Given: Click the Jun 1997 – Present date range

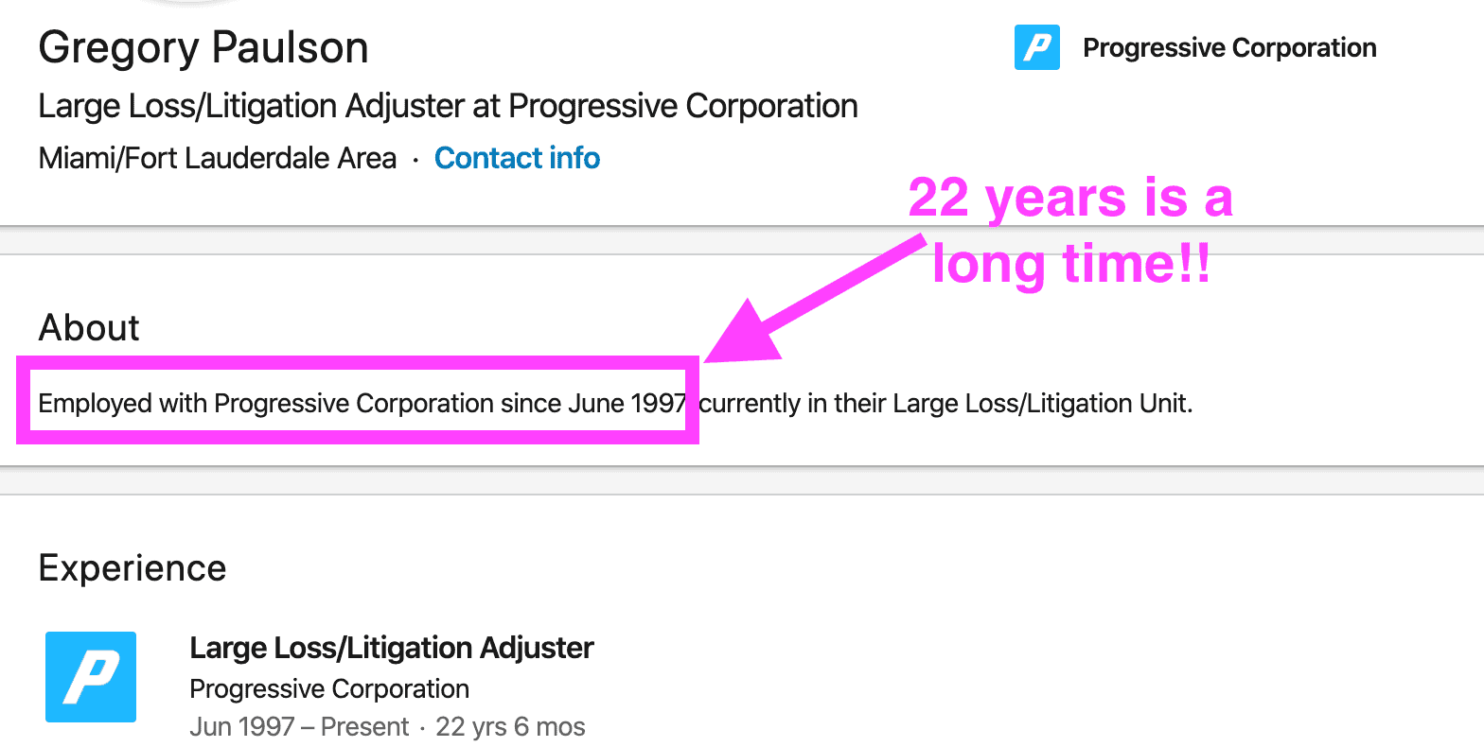Looking at the screenshot, I should coord(299,727).
